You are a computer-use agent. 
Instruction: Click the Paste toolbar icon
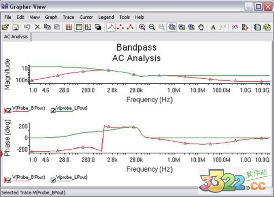point(57,27)
